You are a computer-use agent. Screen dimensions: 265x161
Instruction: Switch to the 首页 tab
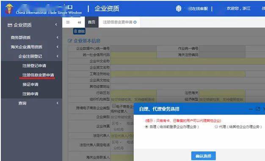coord(91,22)
